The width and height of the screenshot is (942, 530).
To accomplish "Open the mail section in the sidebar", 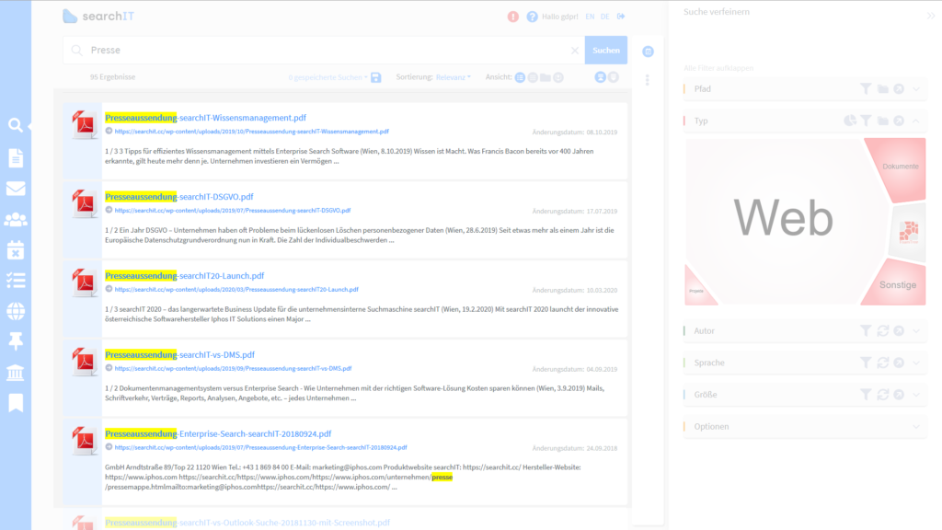I will click(x=16, y=189).
